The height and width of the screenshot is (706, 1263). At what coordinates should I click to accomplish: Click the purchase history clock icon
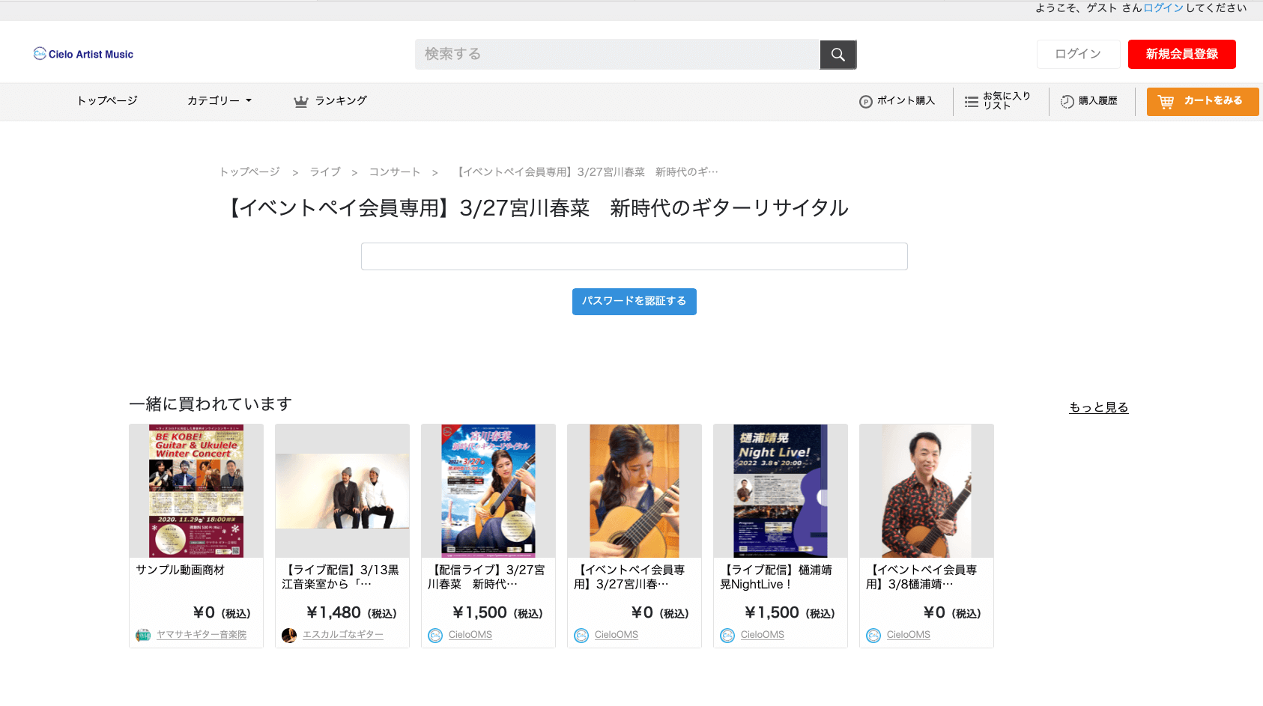[x=1067, y=101]
